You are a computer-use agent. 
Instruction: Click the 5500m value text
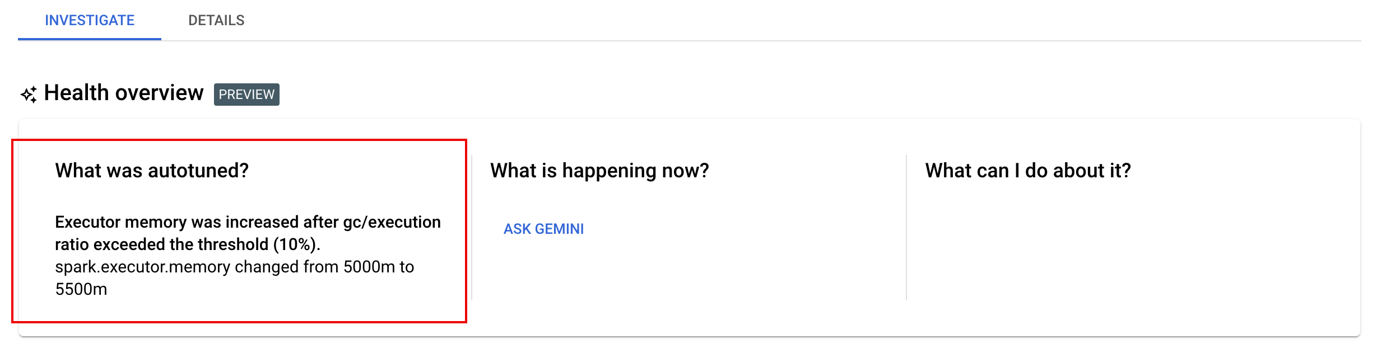pos(81,289)
